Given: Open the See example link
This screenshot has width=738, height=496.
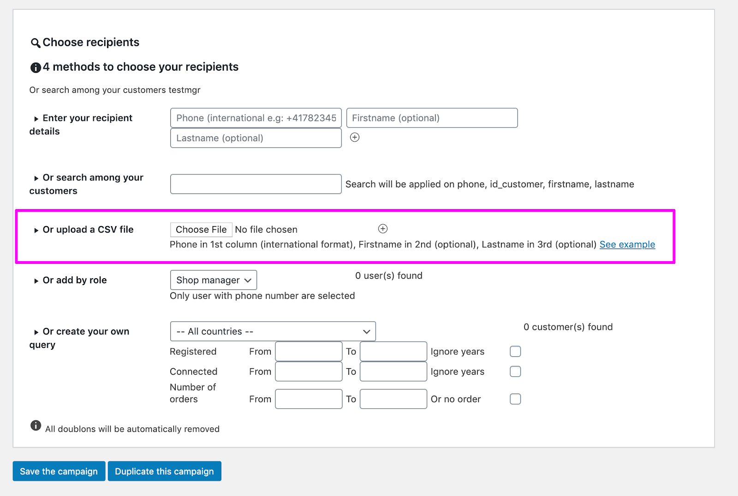Looking at the screenshot, I should click(x=627, y=245).
